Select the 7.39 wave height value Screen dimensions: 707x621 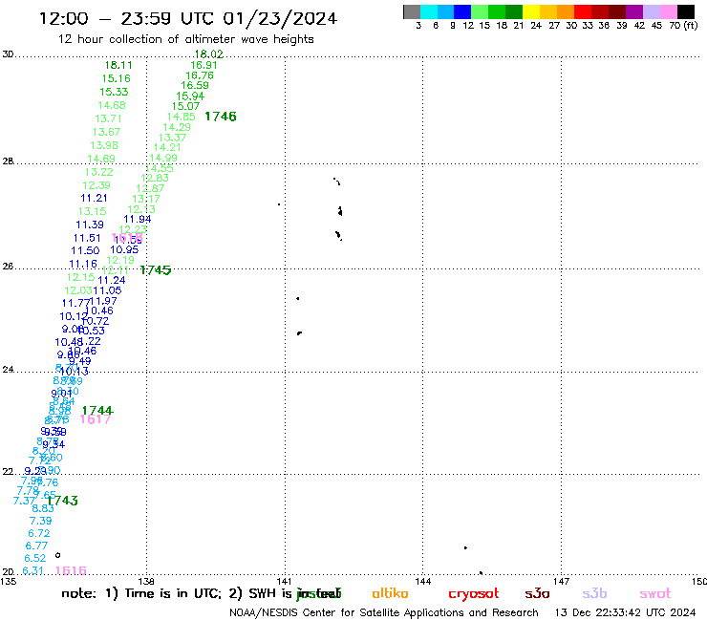pos(40,522)
